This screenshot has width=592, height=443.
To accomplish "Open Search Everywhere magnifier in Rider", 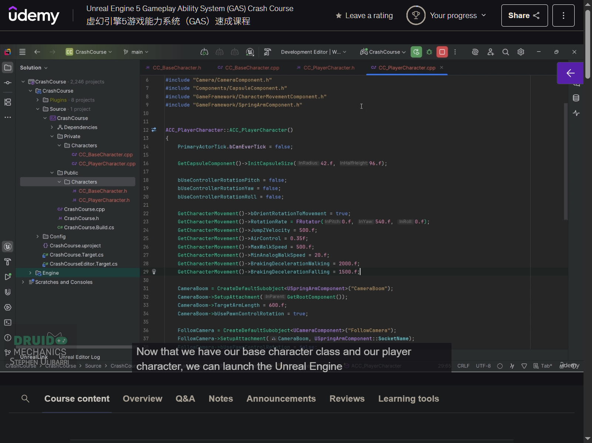I will tap(505, 52).
